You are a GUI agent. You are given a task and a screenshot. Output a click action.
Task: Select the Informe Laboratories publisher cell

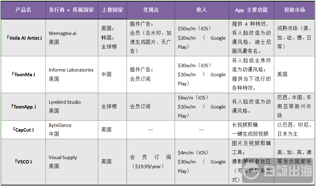pyautogui.click(x=71, y=74)
